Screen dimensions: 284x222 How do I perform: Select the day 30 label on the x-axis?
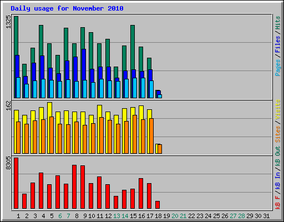258,216
